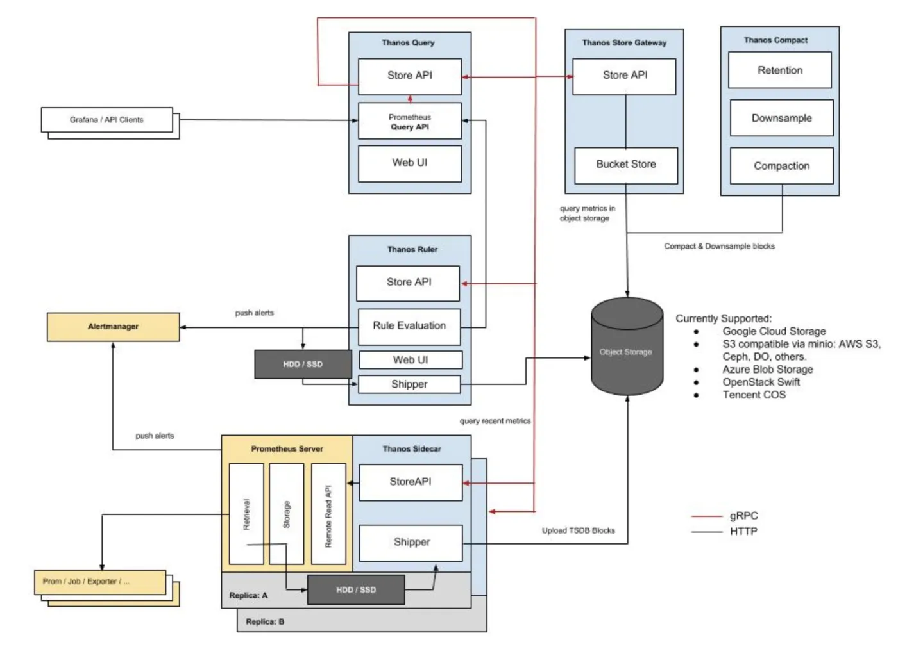Click 'push alerts' label near Prometheus Server

(x=155, y=436)
